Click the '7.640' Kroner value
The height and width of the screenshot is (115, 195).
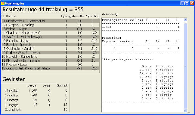coord(33,90)
